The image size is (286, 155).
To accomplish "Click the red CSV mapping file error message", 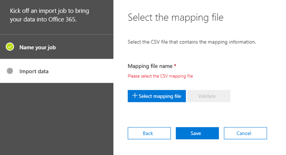I will click(x=160, y=76).
